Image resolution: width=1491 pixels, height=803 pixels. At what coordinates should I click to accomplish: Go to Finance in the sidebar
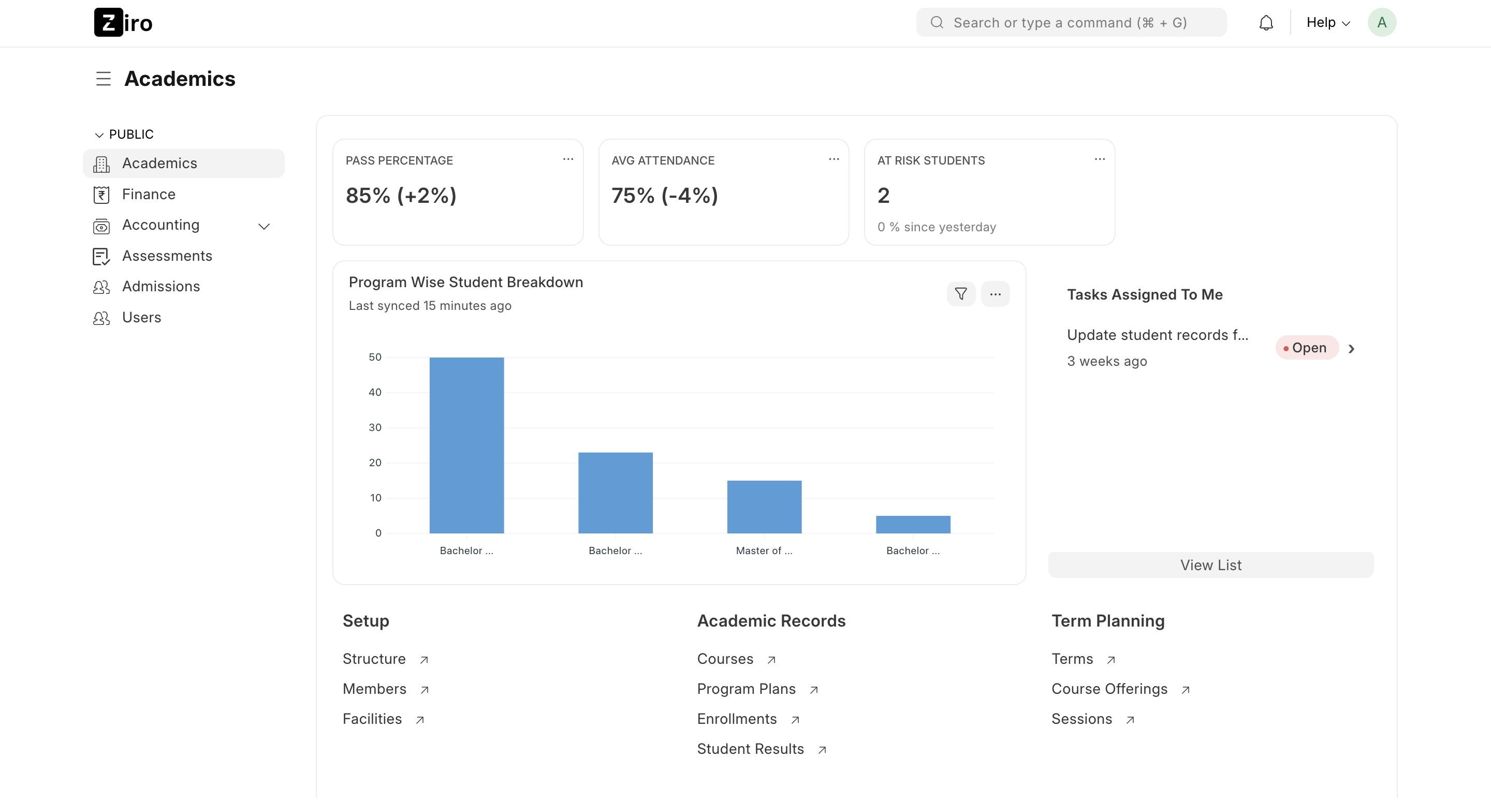[149, 195]
